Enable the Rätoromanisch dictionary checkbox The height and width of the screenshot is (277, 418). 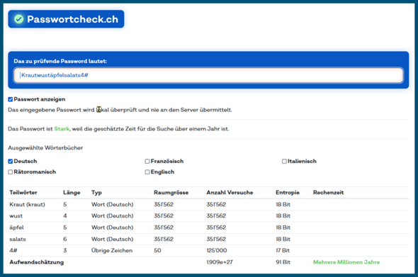(11, 172)
